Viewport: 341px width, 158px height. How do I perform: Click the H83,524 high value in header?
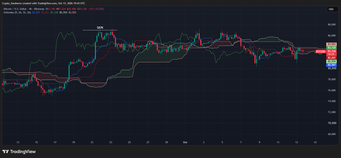pyautogui.click(x=61, y=9)
